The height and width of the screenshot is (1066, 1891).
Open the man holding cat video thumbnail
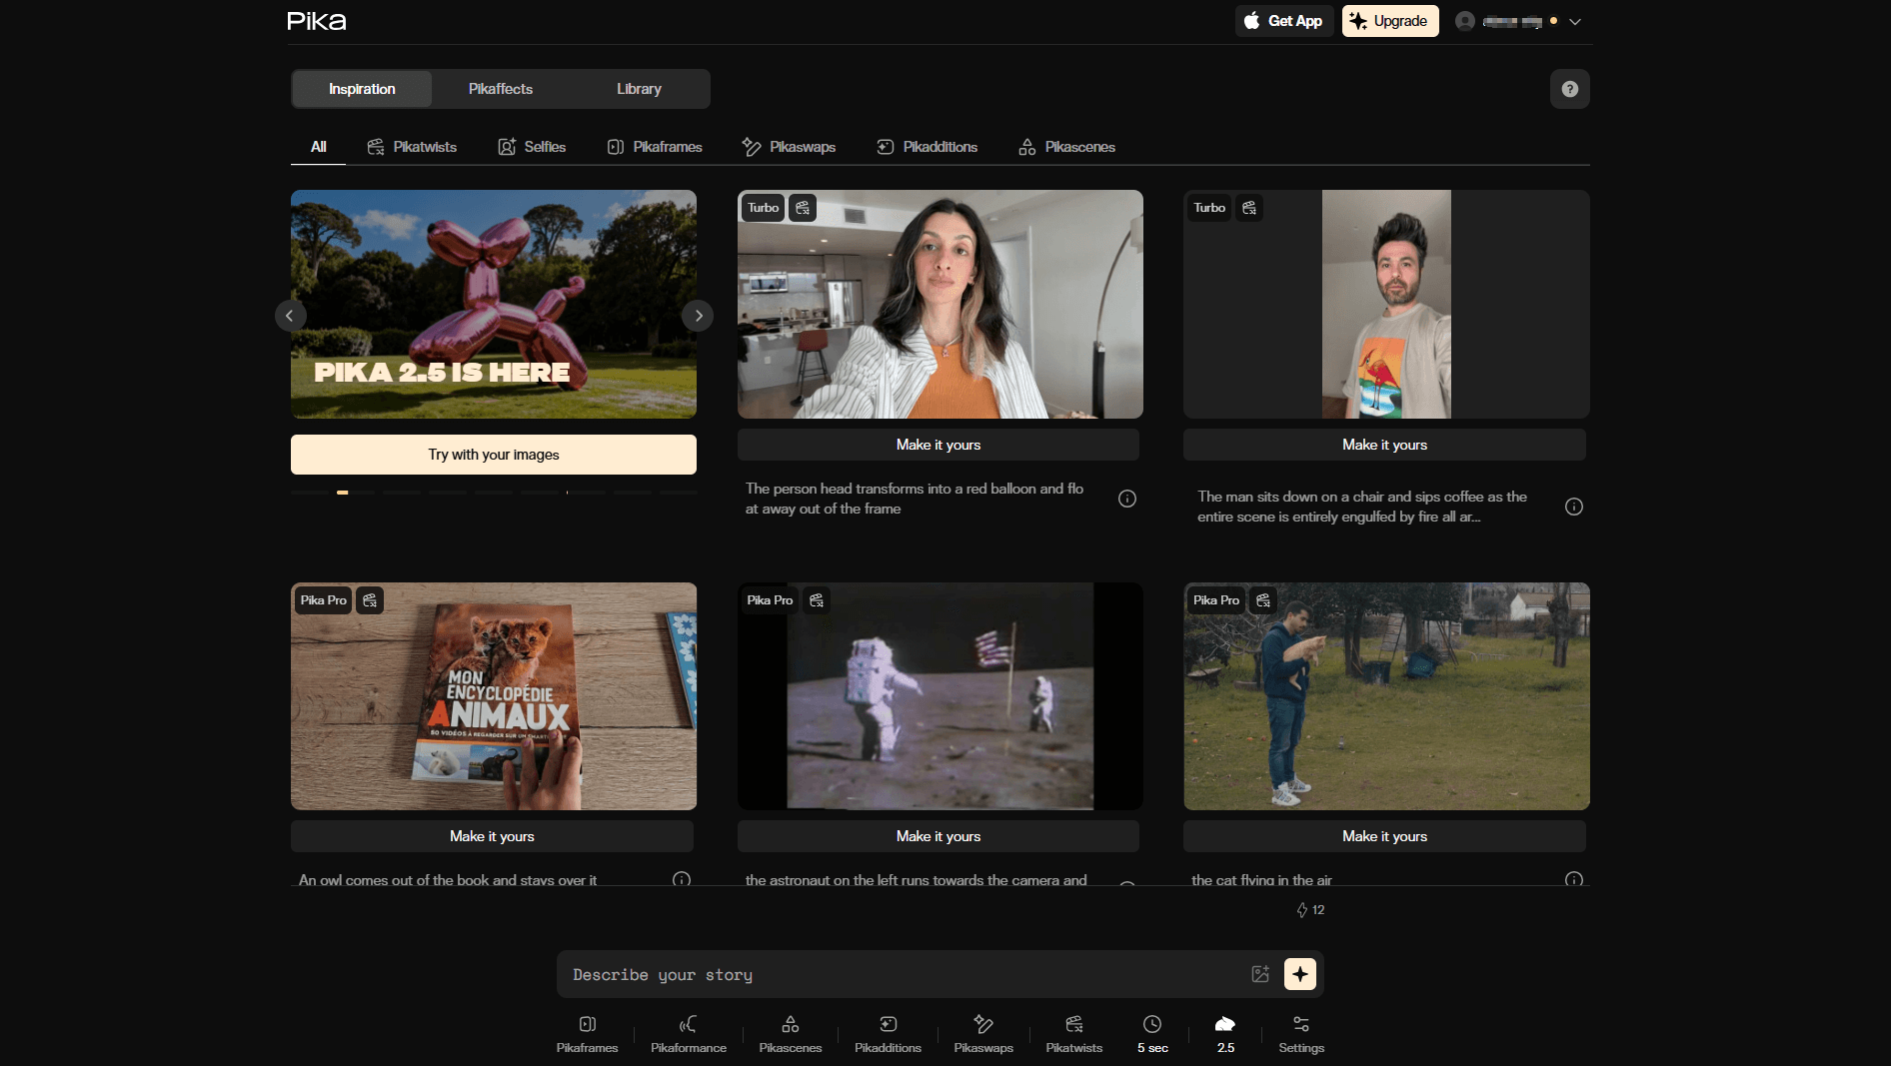(x=1386, y=696)
